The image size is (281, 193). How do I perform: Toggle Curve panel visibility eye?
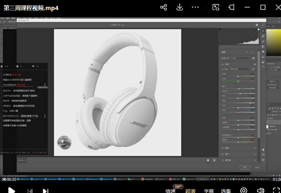tap(255, 148)
